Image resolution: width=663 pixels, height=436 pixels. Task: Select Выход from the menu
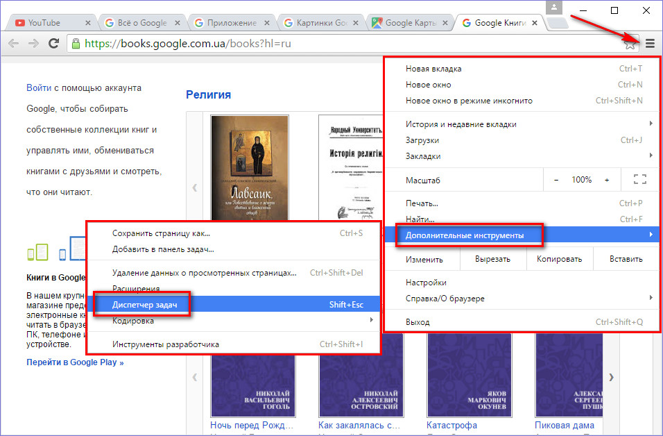[x=522, y=322]
